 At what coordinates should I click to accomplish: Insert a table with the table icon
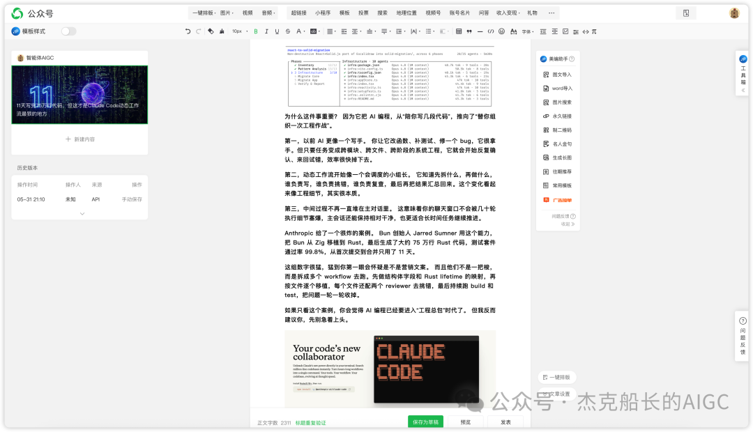point(459,31)
